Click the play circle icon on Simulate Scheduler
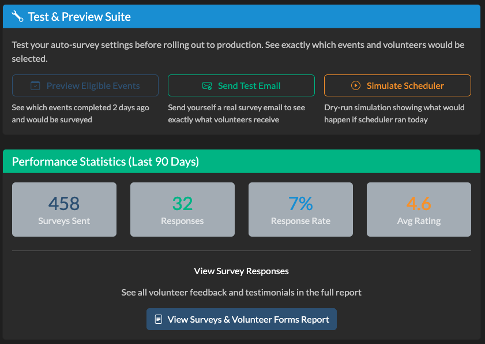This screenshot has height=344, width=485. tap(356, 85)
